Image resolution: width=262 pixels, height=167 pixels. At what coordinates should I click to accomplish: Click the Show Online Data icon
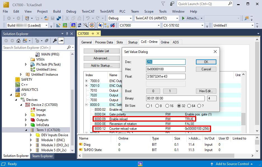point(100,25)
